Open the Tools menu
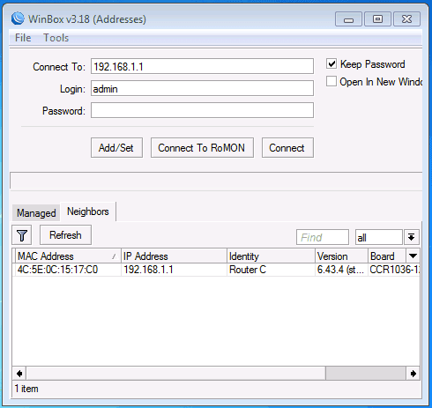432x408 pixels. (x=56, y=38)
